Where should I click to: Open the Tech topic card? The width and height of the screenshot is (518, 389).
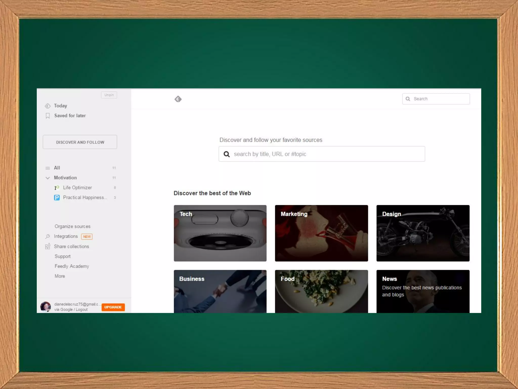(220, 233)
